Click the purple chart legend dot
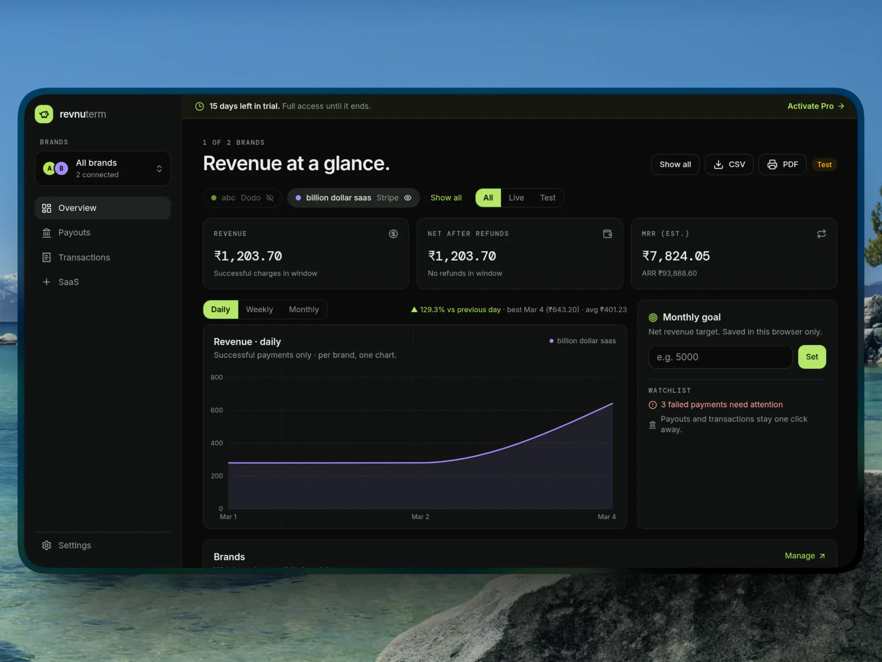Image resolution: width=882 pixels, height=662 pixels. (x=551, y=341)
